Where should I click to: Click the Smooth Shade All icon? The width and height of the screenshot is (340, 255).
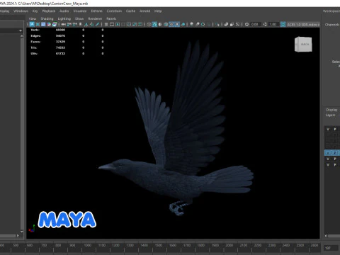coord(154,24)
